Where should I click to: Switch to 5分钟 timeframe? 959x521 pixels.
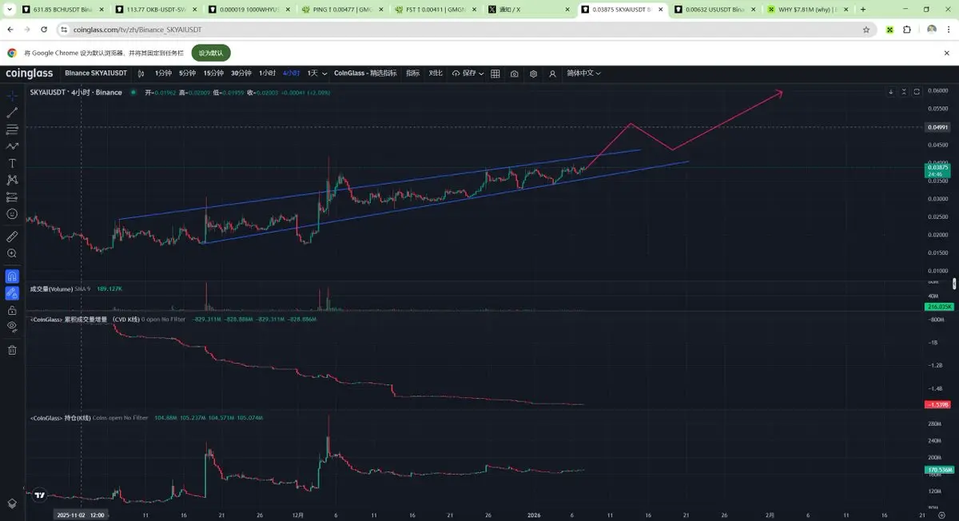187,73
